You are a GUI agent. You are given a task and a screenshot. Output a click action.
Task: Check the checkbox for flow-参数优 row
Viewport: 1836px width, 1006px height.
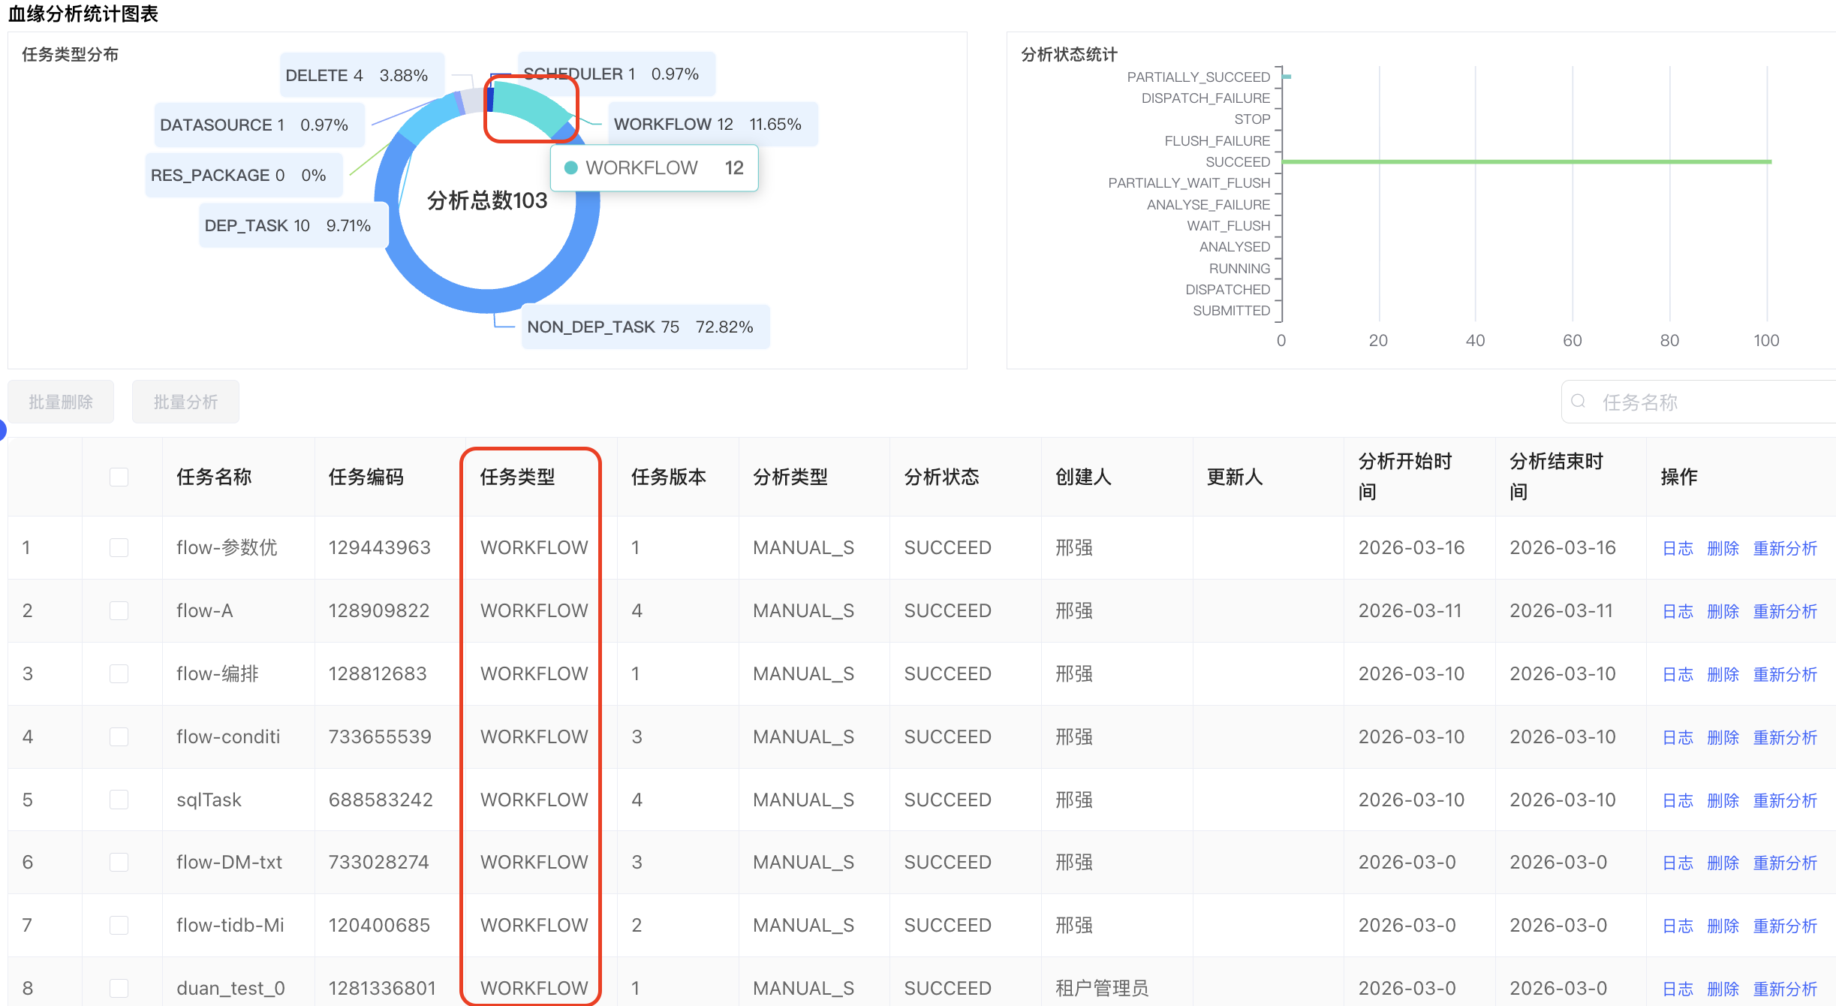(119, 547)
